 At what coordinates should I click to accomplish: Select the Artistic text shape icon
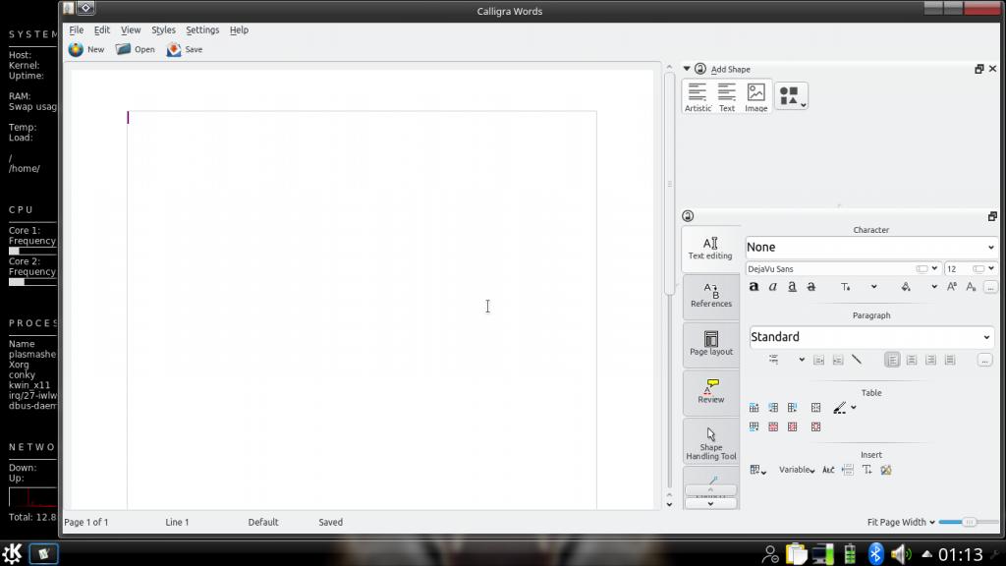[x=698, y=96]
